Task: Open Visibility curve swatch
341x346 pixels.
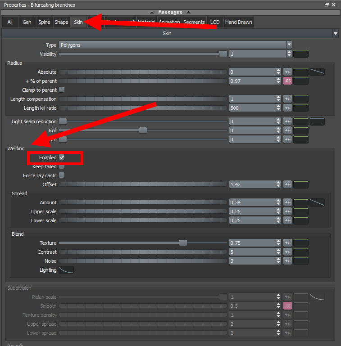Action: [x=301, y=54]
